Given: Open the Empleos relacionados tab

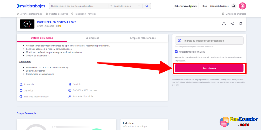Looking at the screenshot, I should point(143,38).
